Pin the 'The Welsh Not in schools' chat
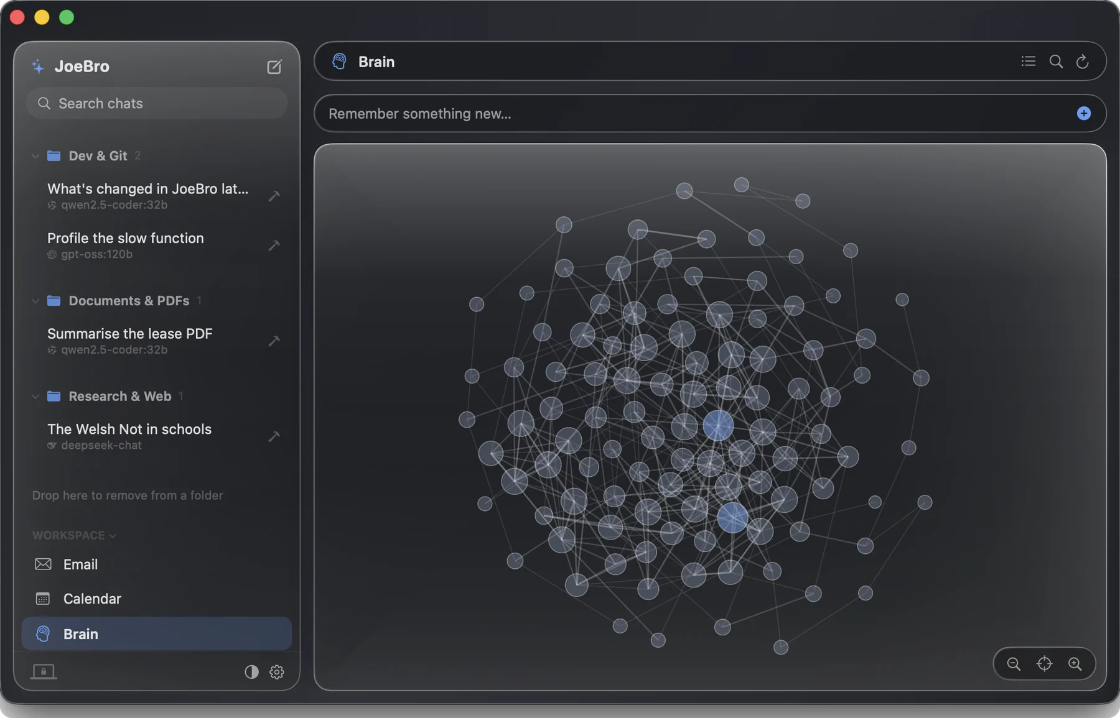1120x718 pixels. click(x=274, y=436)
